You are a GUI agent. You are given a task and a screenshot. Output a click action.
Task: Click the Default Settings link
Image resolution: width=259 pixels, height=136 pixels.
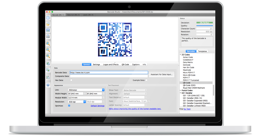(97, 106)
